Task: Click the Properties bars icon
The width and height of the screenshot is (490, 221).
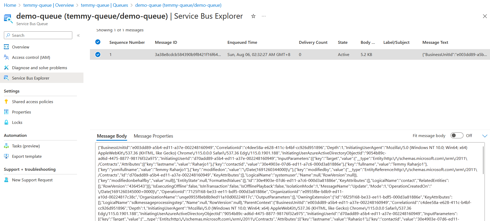Action: click(x=6, y=112)
